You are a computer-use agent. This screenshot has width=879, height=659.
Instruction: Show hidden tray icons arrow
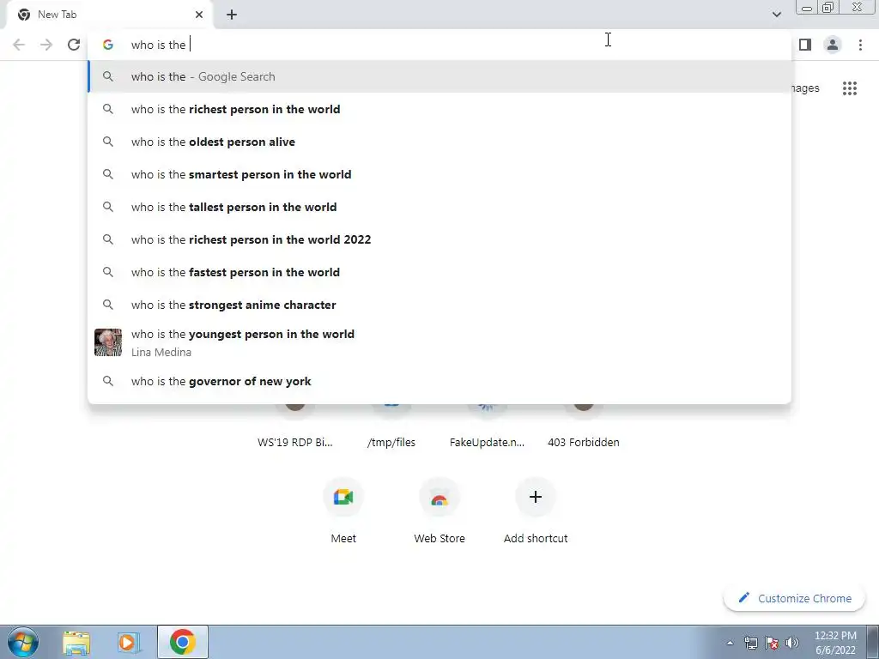pos(730,644)
